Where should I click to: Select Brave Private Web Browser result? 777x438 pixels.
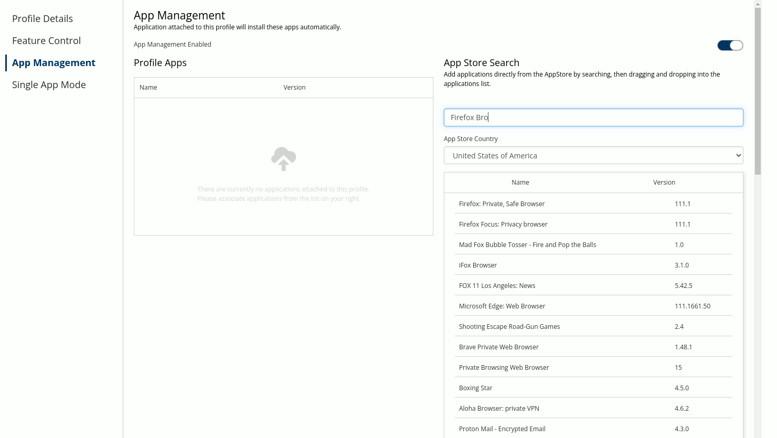tap(499, 347)
